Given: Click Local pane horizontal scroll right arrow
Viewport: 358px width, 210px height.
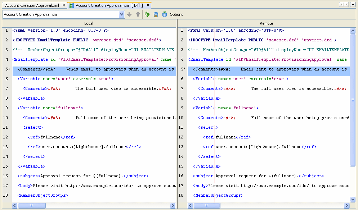Looking at the screenshot, I should point(173,205).
